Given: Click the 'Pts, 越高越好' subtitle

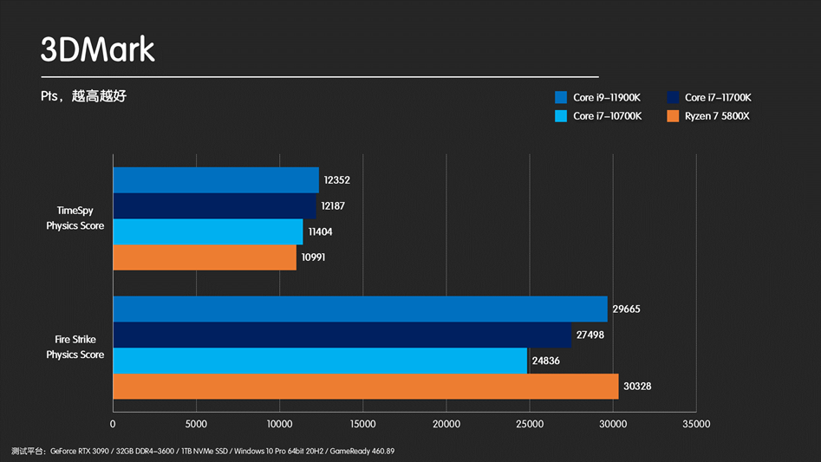Looking at the screenshot, I should pos(84,96).
